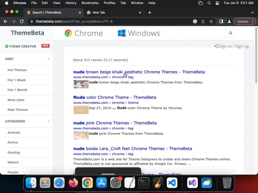The image size is (258, 193).
Task: Open Finder from the dock
Action: (x=31, y=183)
